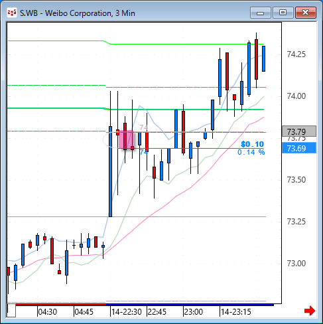This screenshot has height=324, width=323.
Task: Click the blue session bar under the chart
Action: coord(190,305)
